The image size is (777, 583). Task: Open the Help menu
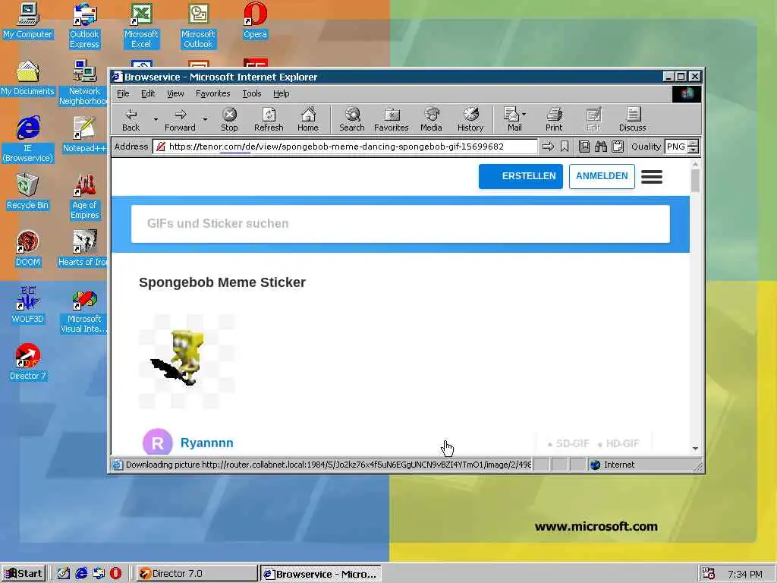click(281, 93)
